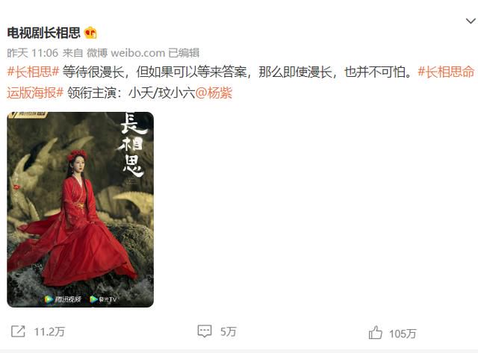Click the 极光TV logo on the poster
This screenshot has height=353, width=478.
pos(103,299)
